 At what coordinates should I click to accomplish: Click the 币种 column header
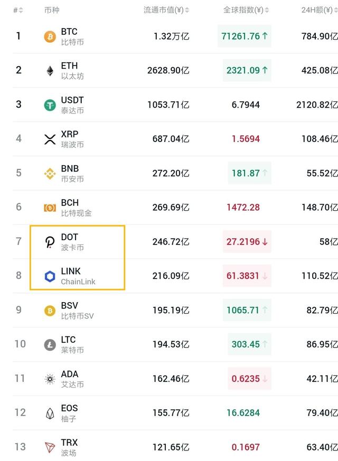click(x=52, y=11)
